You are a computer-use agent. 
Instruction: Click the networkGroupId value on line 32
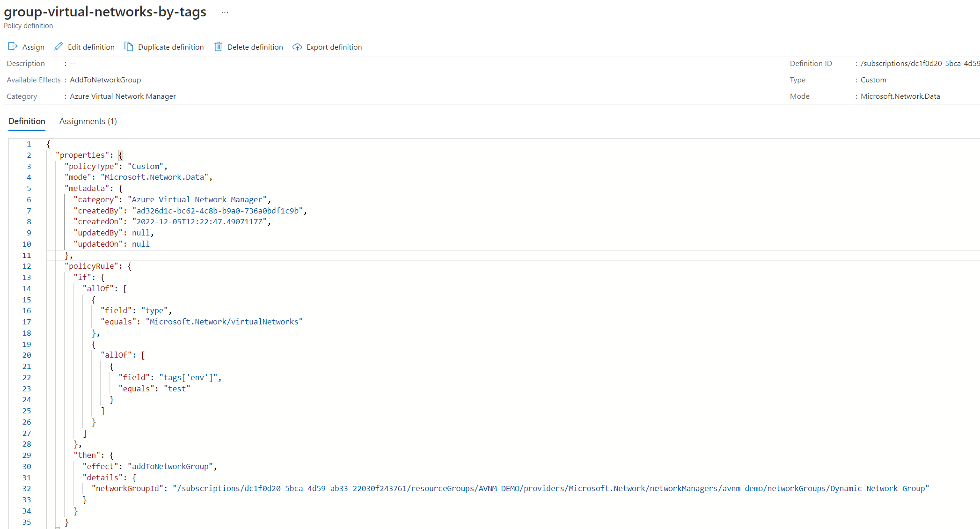coord(550,488)
